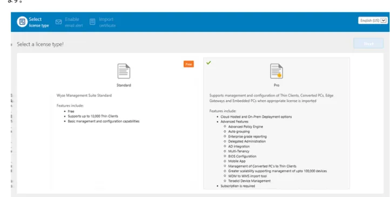Click the 'Select a license type!' heading
This screenshot has width=390, height=197.
click(40, 44)
